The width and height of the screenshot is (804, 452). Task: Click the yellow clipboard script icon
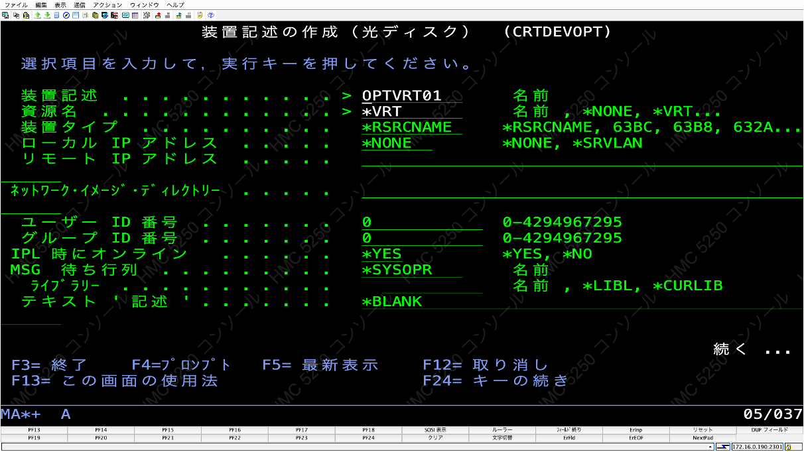click(x=200, y=15)
